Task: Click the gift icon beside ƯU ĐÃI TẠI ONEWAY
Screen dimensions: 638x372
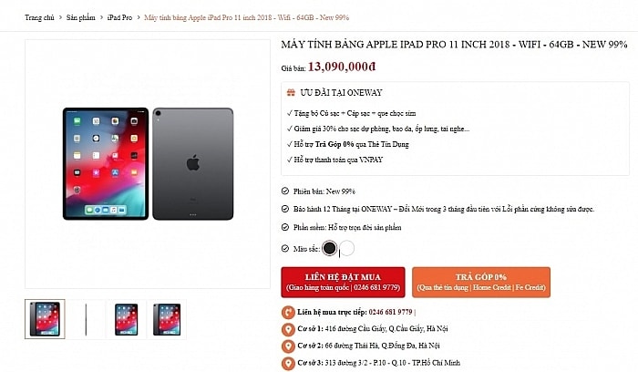Action: [291, 93]
